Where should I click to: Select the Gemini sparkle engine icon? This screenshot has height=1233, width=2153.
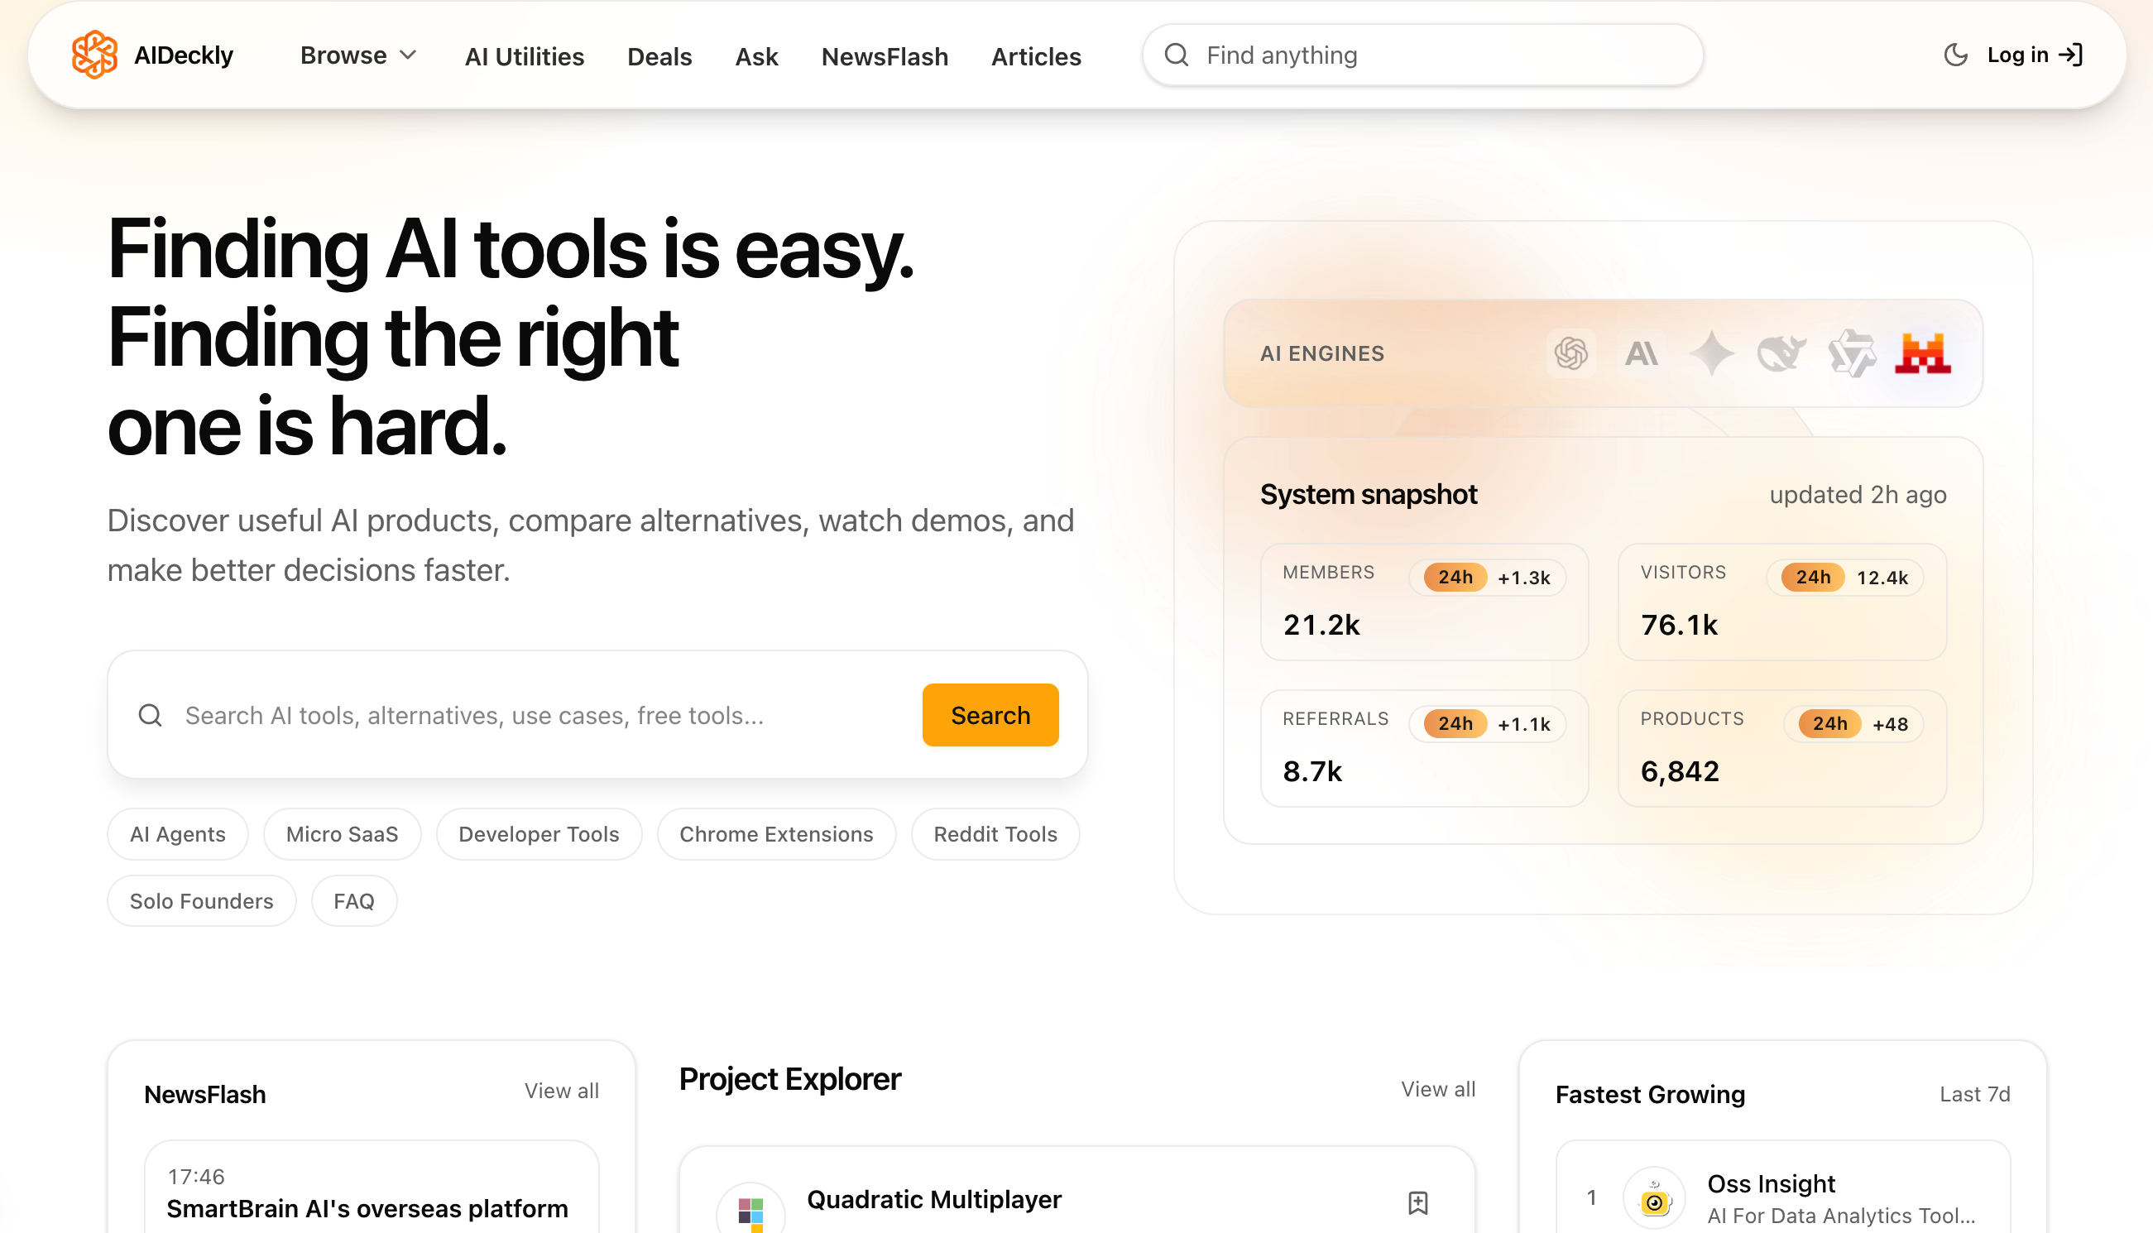(1711, 353)
